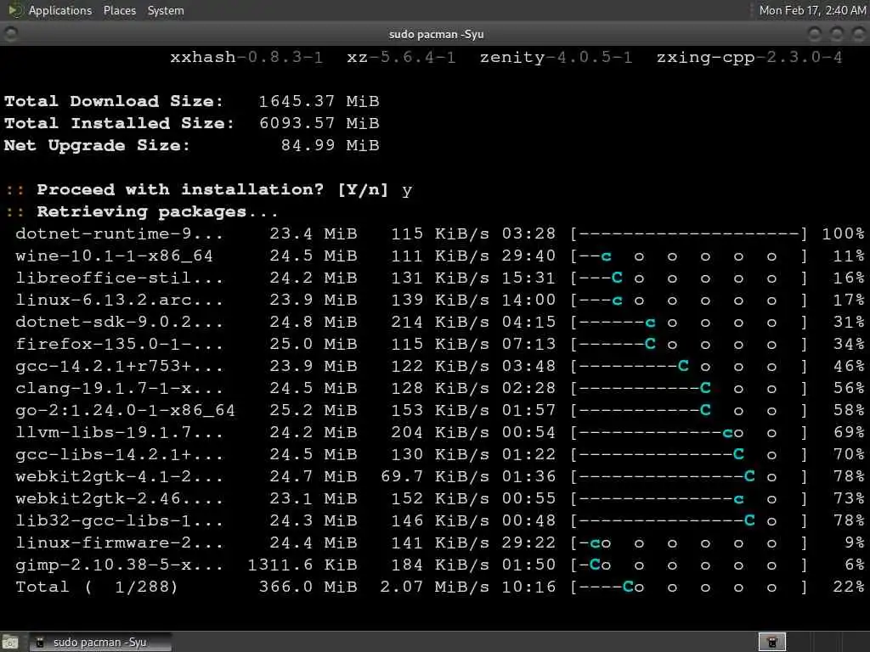Click the lib32-gcc-libs-1... package name

[119, 521]
